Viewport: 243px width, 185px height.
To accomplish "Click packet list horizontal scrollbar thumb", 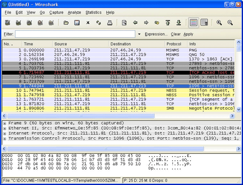I will [x=81, y=116].
